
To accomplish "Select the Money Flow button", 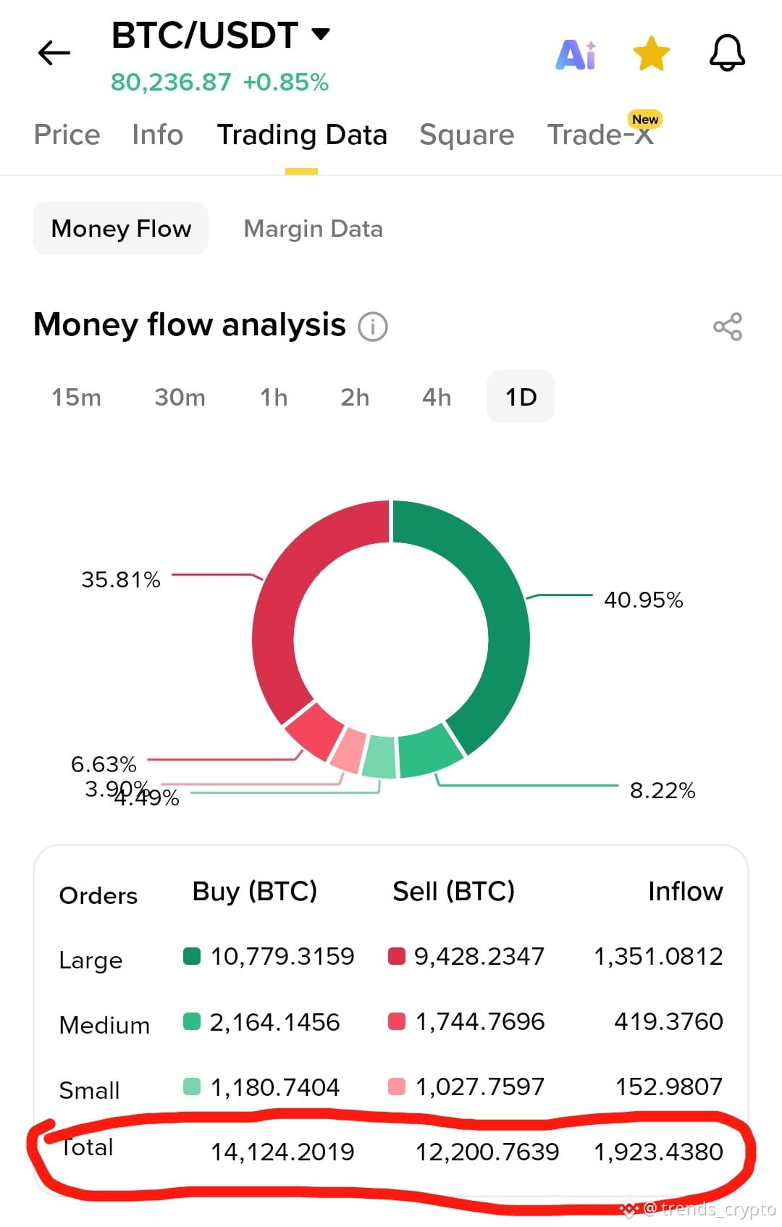I will coord(121,228).
